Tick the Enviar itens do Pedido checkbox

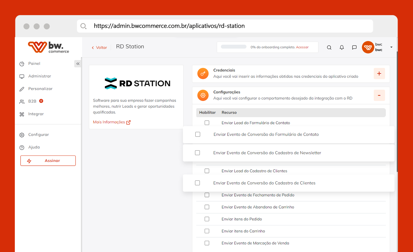(207, 219)
